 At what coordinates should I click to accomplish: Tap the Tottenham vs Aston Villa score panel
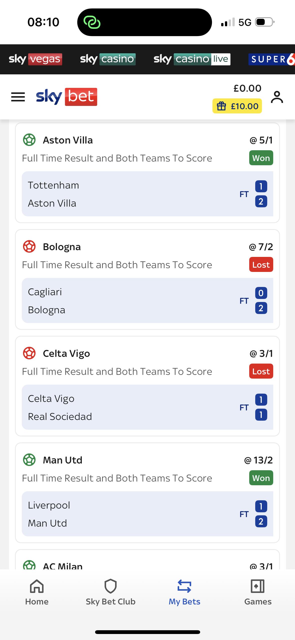click(147, 194)
